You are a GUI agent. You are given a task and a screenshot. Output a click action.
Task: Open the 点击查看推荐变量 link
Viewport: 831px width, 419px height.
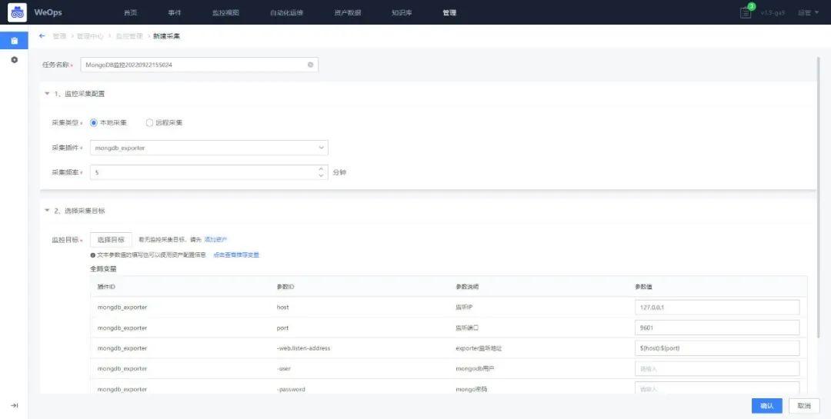point(236,254)
